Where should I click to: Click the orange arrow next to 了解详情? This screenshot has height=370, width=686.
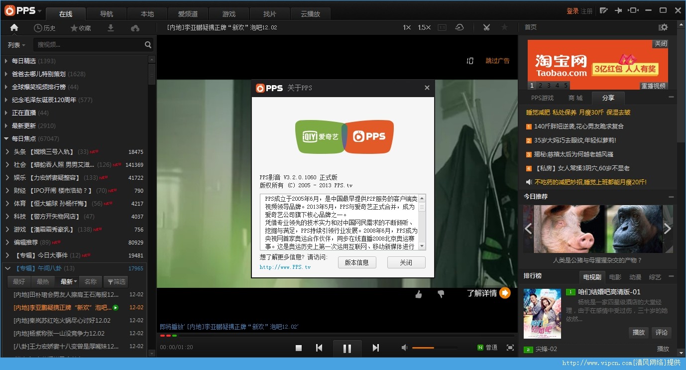click(x=505, y=293)
